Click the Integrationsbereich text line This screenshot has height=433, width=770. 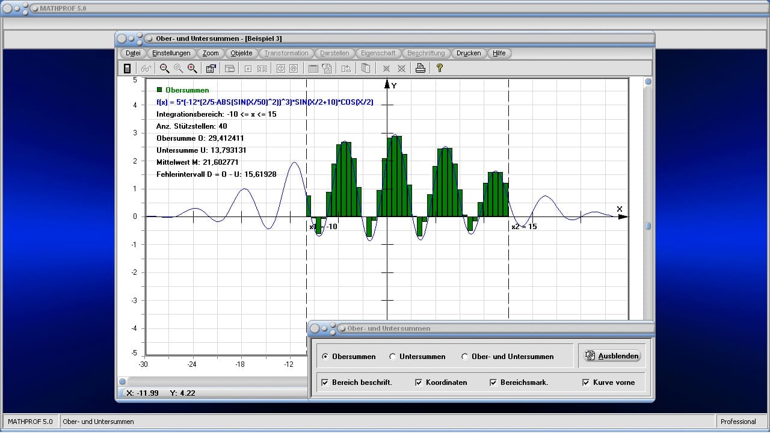pyautogui.click(x=217, y=114)
